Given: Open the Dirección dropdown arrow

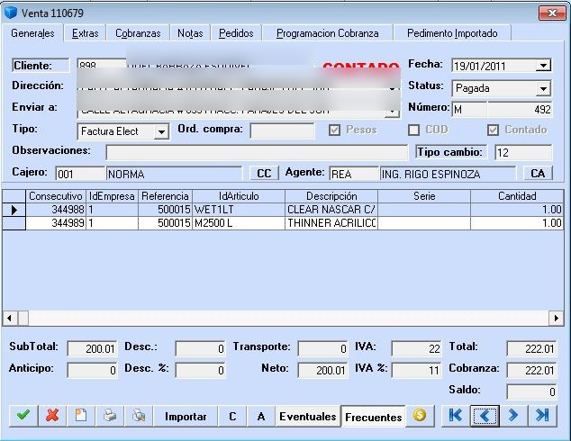Looking at the screenshot, I should pyautogui.click(x=392, y=88).
